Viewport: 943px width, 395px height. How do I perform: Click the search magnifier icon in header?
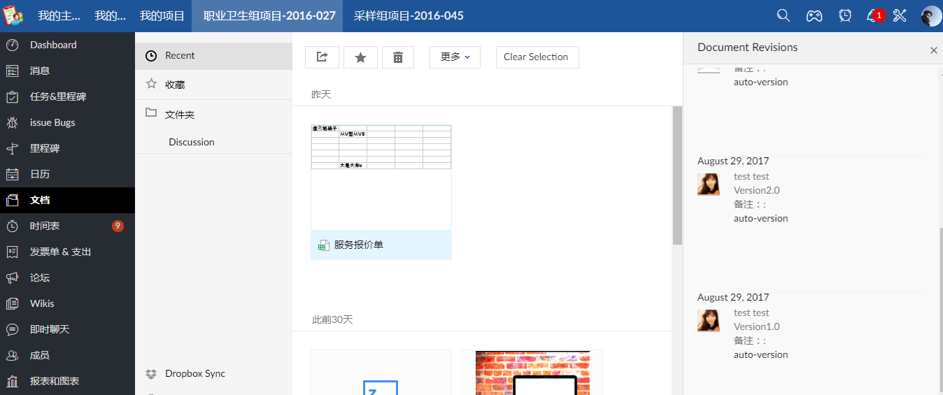(784, 15)
